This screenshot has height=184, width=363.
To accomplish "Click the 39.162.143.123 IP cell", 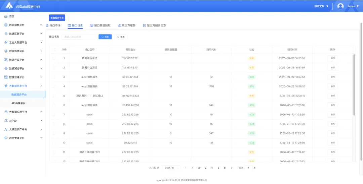I will pyautogui.click(x=130, y=96).
